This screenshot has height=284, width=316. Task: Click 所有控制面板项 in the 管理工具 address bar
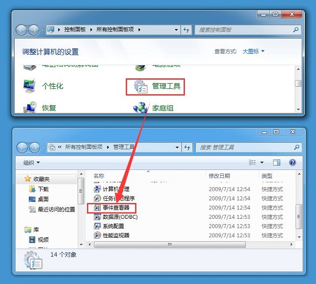[86, 147]
